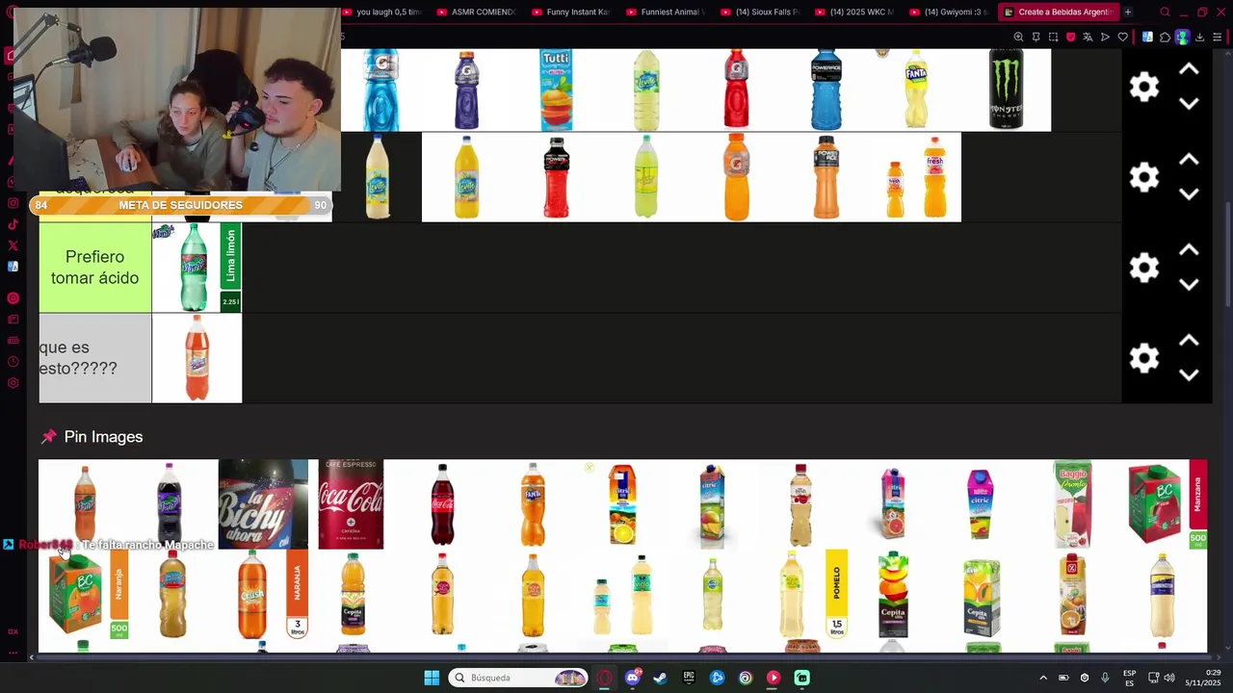Open settings gear for que es esto row
This screenshot has height=693, width=1233.
[1144, 358]
